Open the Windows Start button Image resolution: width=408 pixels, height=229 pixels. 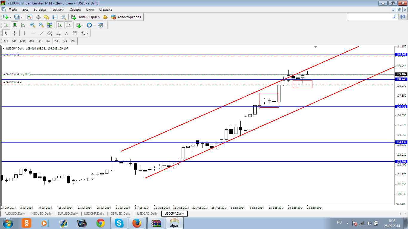coord(8,223)
